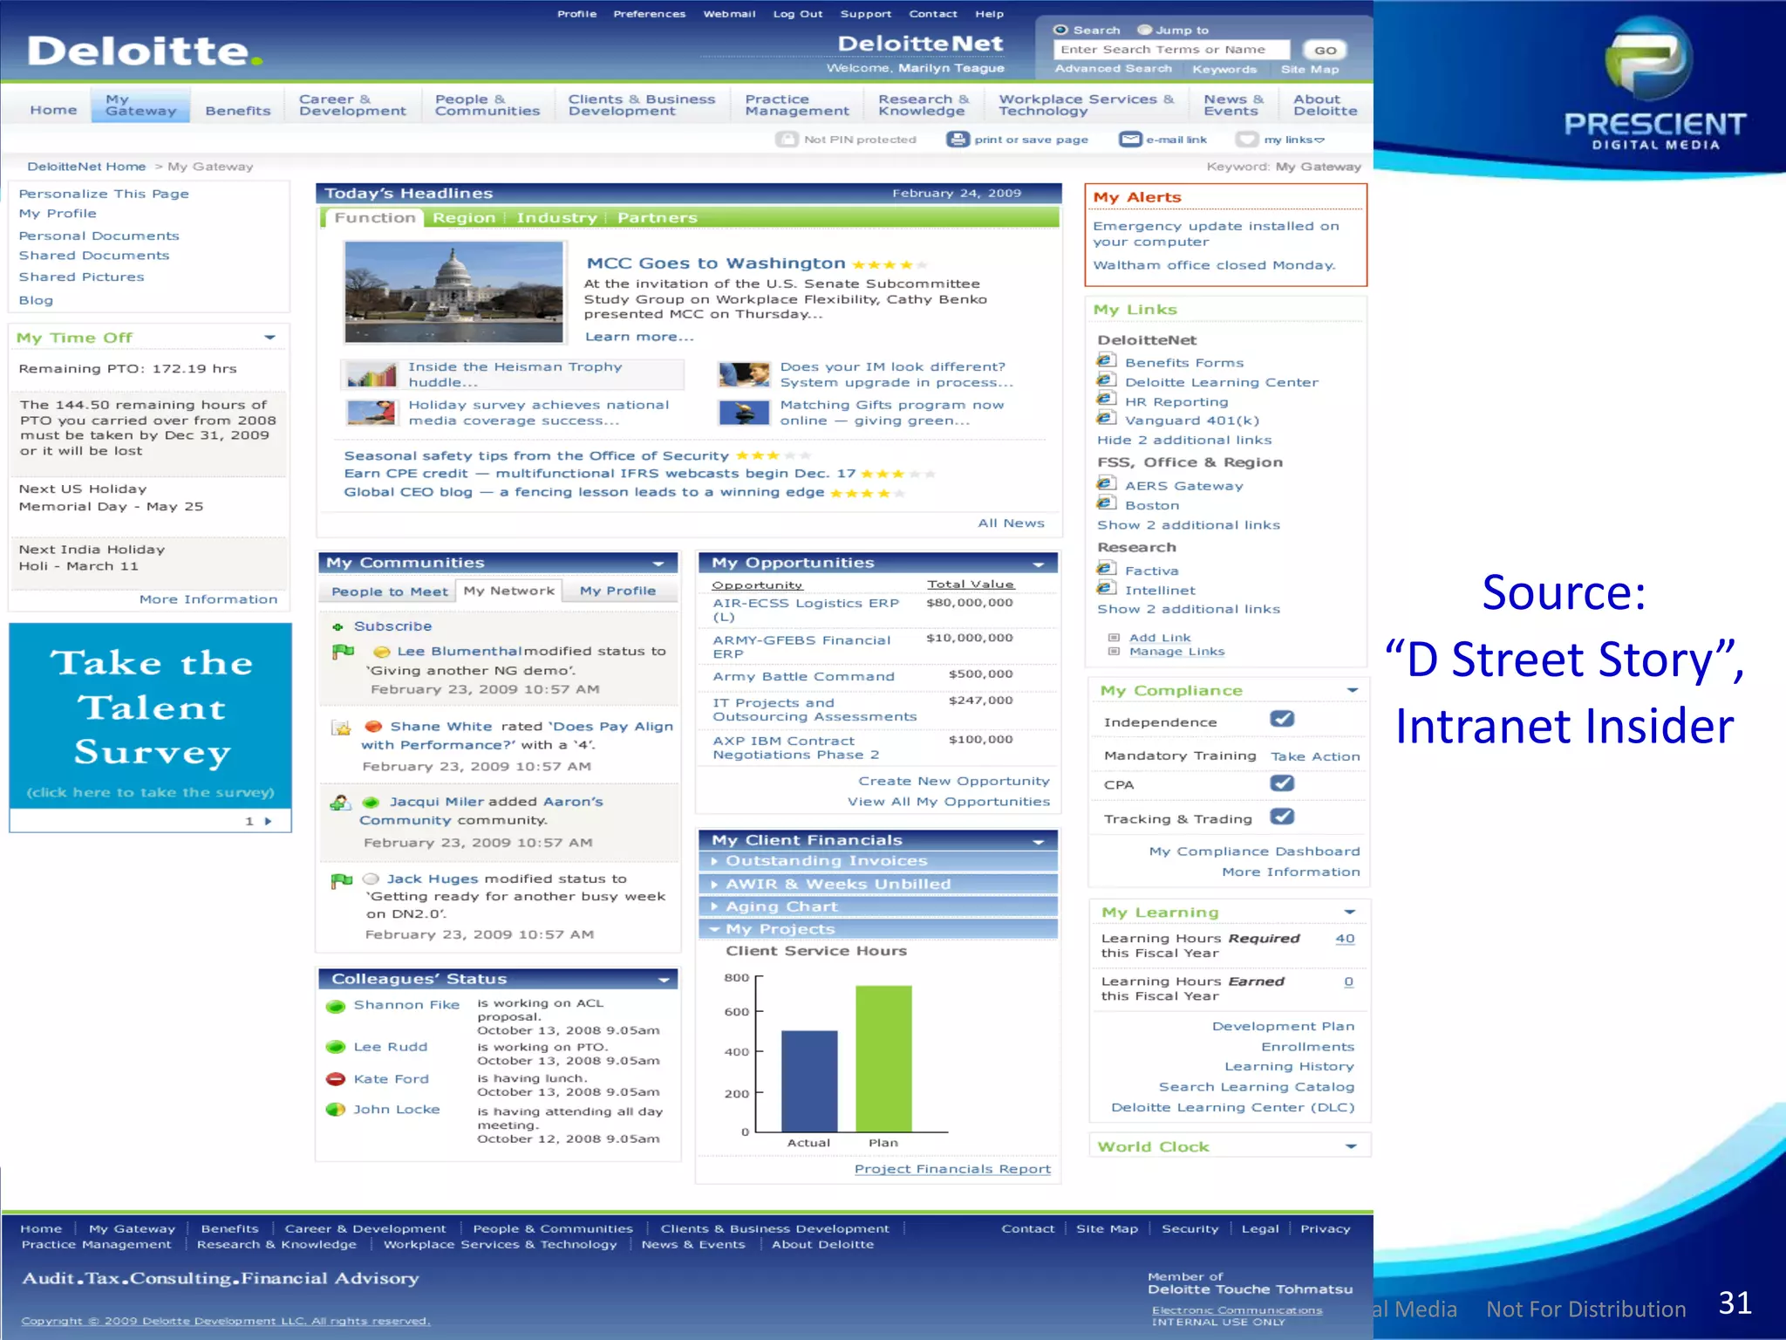Screen dimensions: 1786x1340
Task: Open the My Profile communities tab
Action: pos(617,591)
